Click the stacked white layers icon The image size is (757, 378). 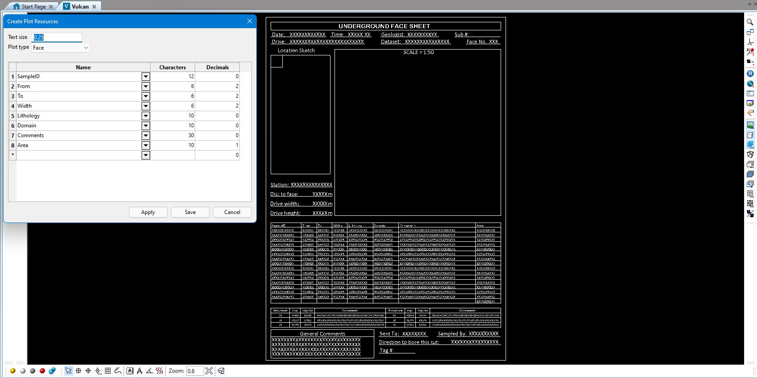coord(750,164)
